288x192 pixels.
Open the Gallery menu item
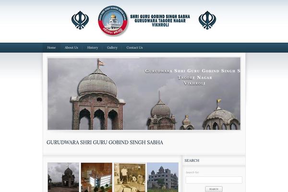pos(112,48)
